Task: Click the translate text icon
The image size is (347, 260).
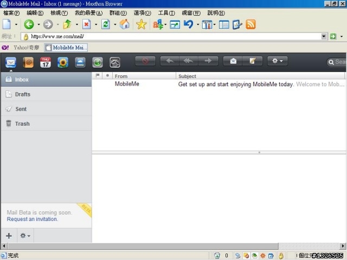Action: pos(158,24)
